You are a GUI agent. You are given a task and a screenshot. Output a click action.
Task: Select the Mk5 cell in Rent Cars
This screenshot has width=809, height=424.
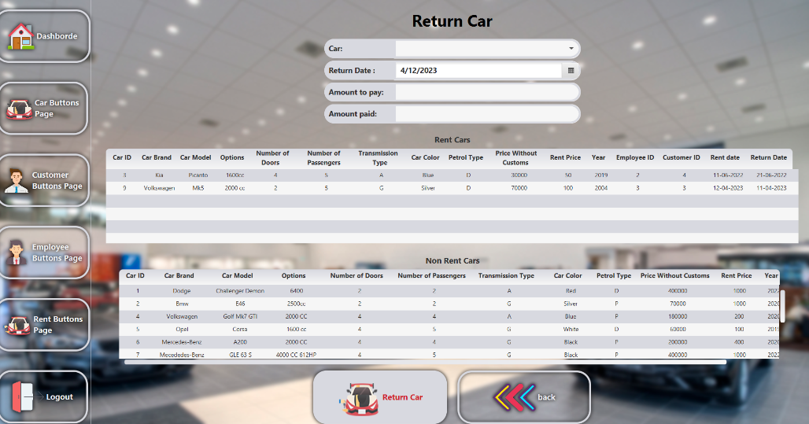click(198, 188)
